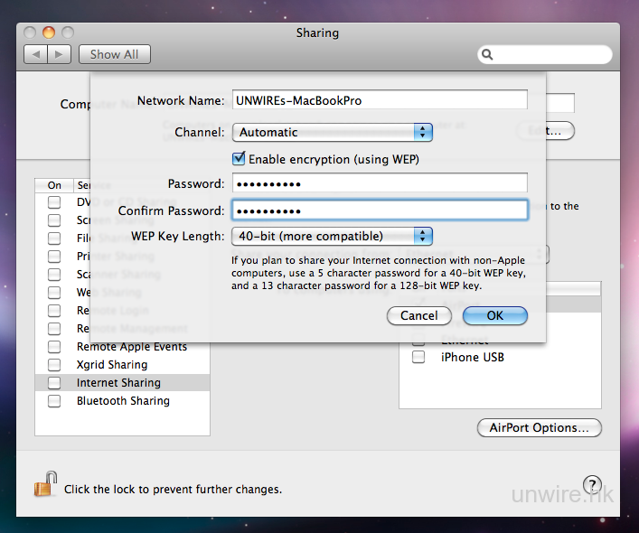Disable the Enable encryption (using WEP) checkbox
Image resolution: width=639 pixels, height=533 pixels.
click(x=240, y=159)
